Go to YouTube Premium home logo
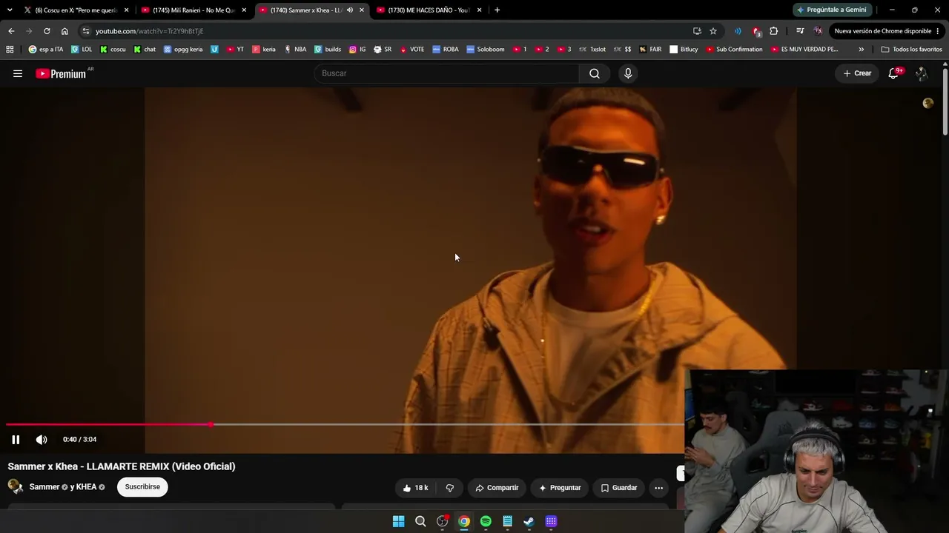 pos(61,73)
